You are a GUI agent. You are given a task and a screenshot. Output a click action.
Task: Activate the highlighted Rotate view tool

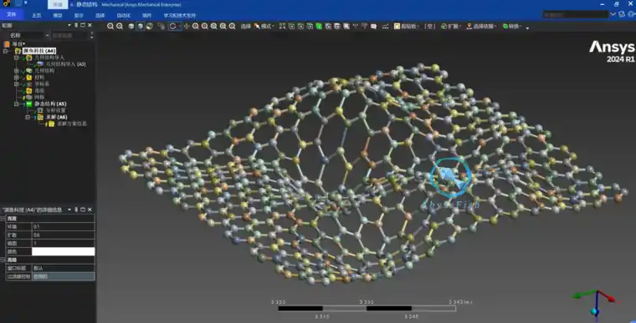click(x=172, y=27)
